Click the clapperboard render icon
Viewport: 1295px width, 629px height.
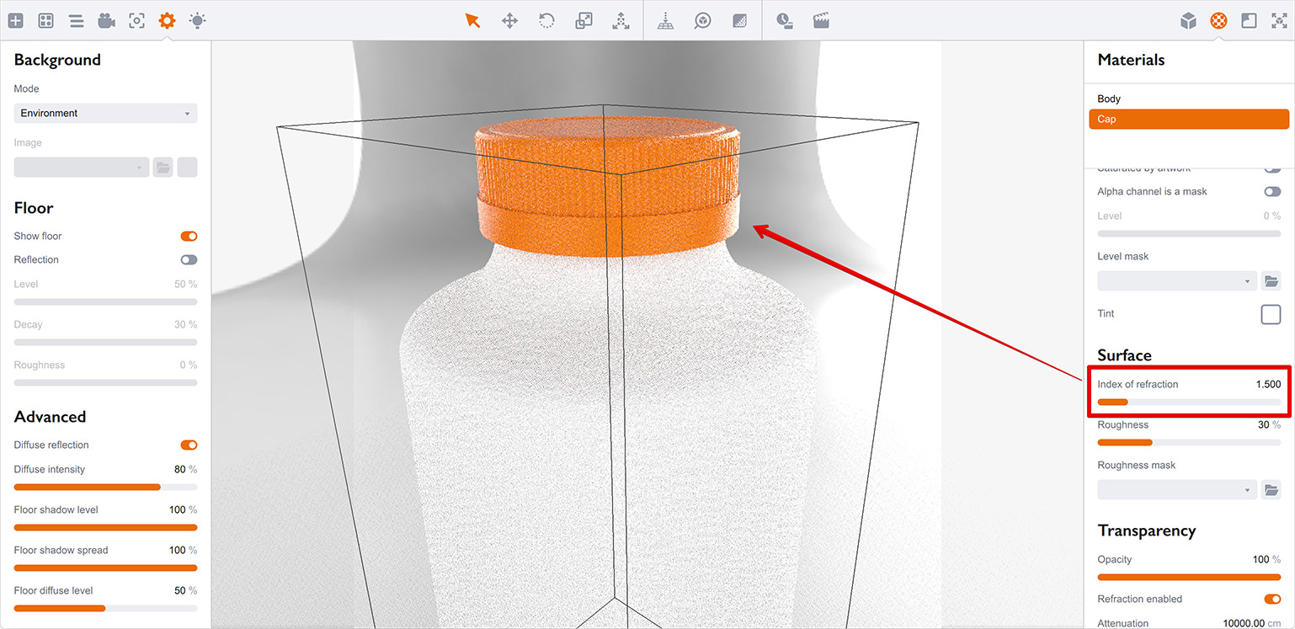[x=821, y=20]
